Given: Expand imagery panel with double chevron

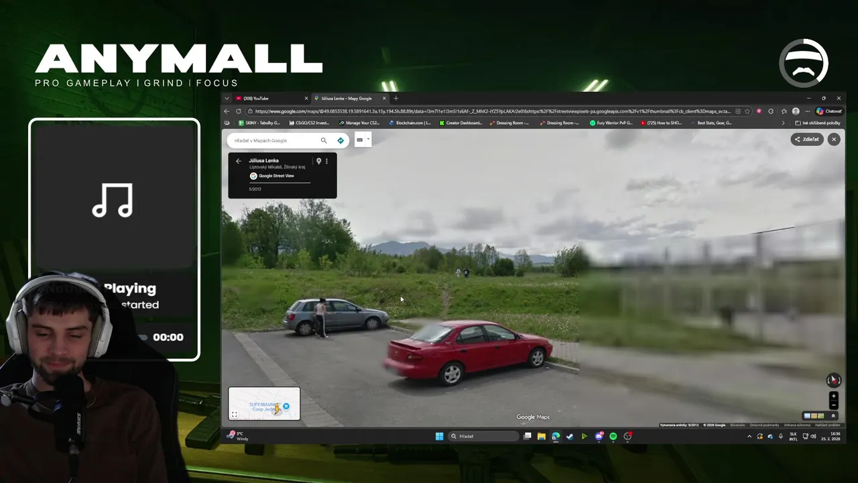Looking at the screenshot, I should click(x=833, y=416).
